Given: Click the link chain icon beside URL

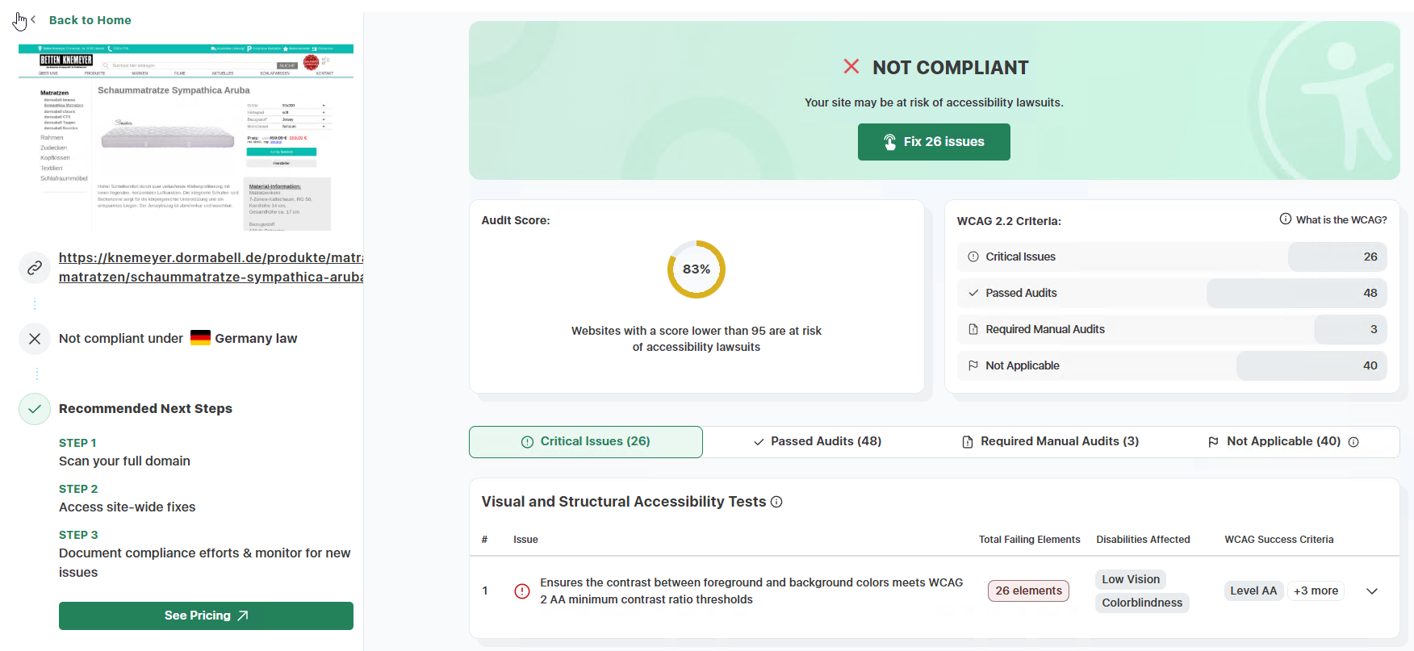Looking at the screenshot, I should pos(35,268).
